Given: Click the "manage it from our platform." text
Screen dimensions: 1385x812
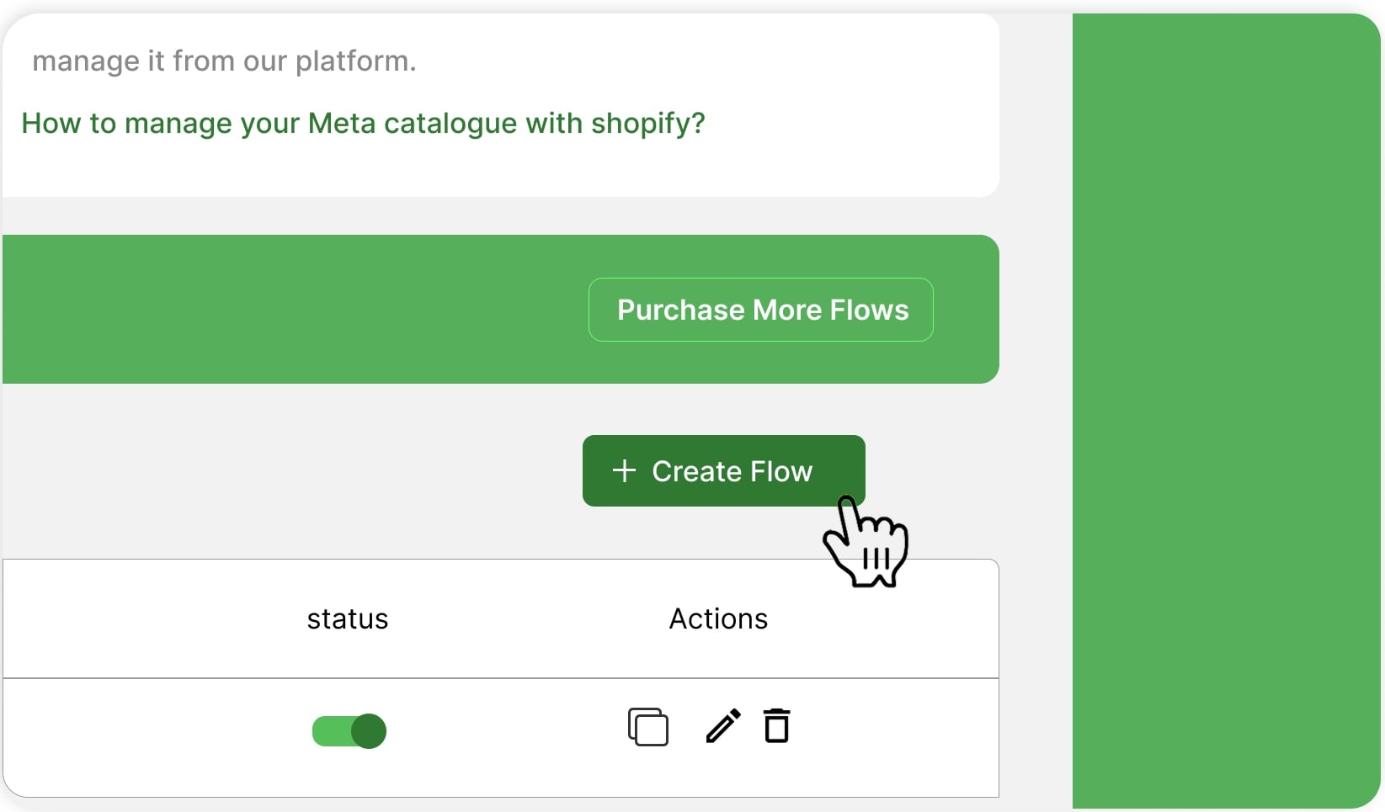Looking at the screenshot, I should [224, 61].
